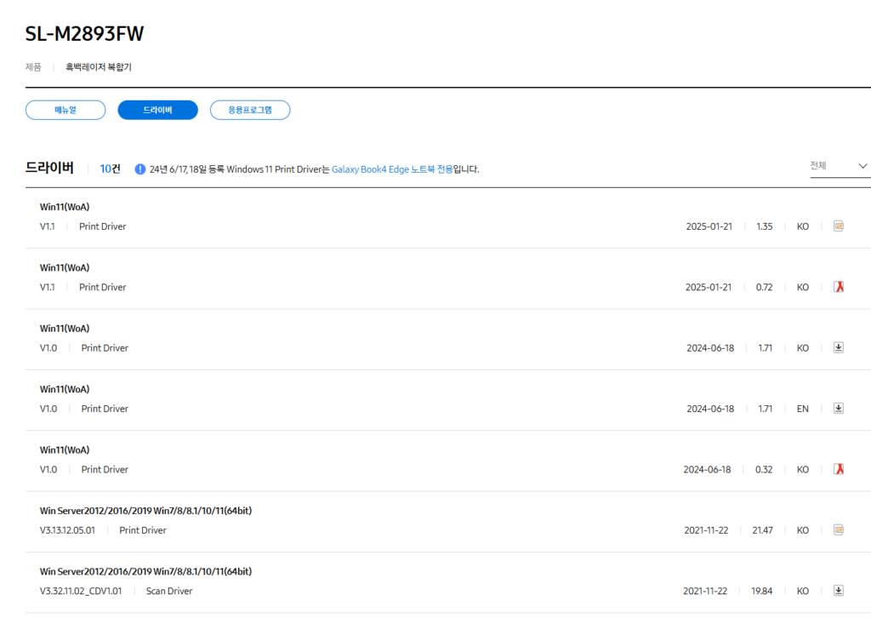Image resolution: width=871 pixels, height=618 pixels.
Task: Click the file size 1.35
Action: click(x=765, y=226)
